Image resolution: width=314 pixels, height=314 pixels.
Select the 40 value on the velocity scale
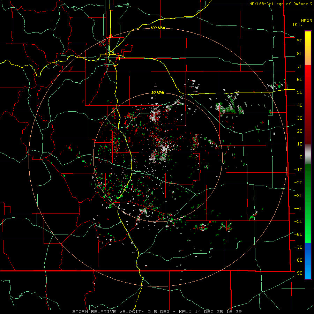(300, 105)
